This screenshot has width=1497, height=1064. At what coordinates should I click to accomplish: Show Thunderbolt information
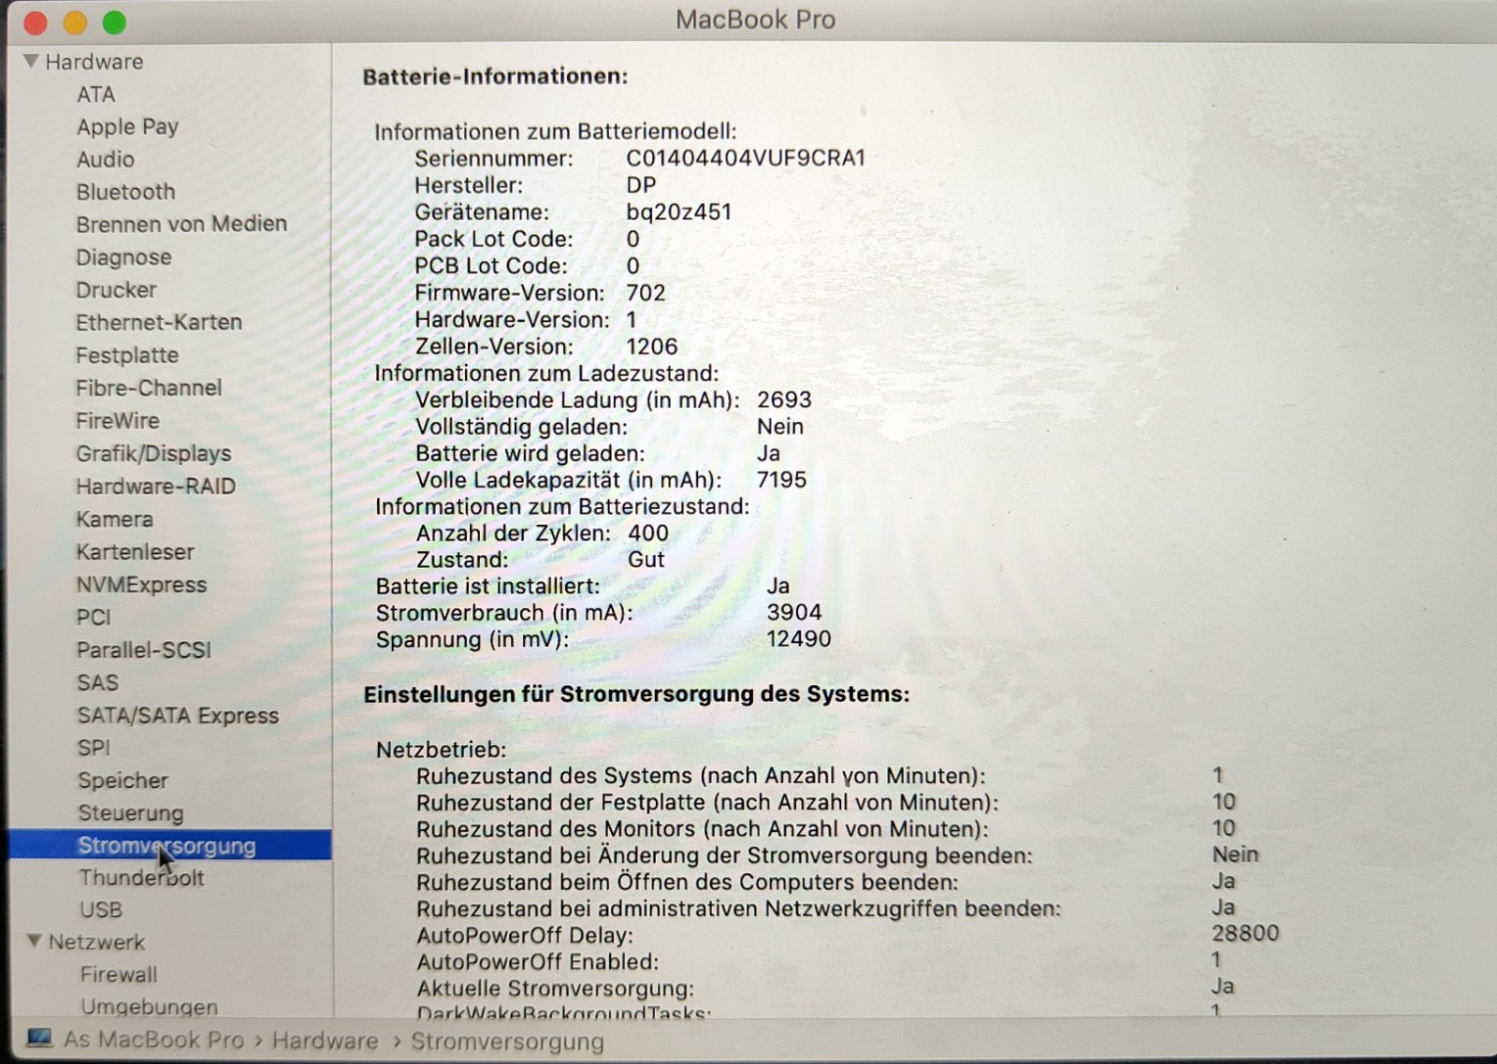pos(141,878)
